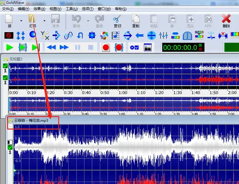This screenshot has width=239, height=184.
Task: Click the blue left arrow reverse icon
Action: (140, 36)
